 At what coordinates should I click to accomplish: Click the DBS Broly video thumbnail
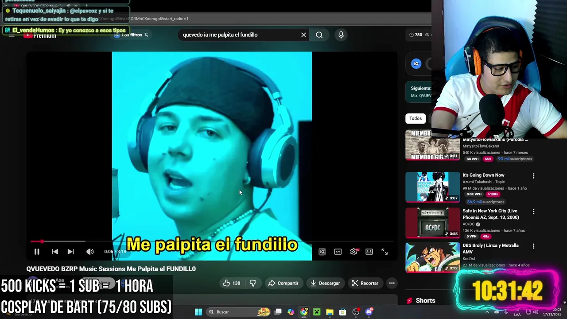tap(432, 257)
